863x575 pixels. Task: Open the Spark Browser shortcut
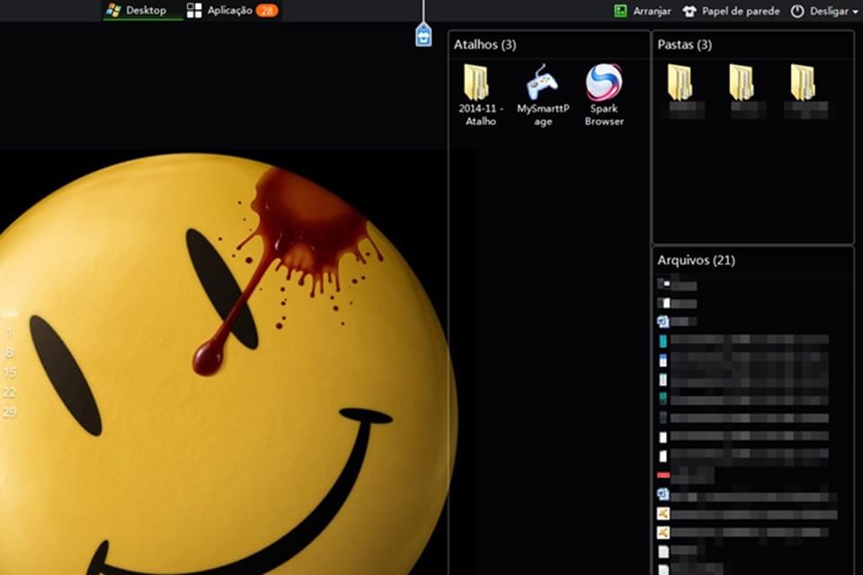pyautogui.click(x=604, y=84)
